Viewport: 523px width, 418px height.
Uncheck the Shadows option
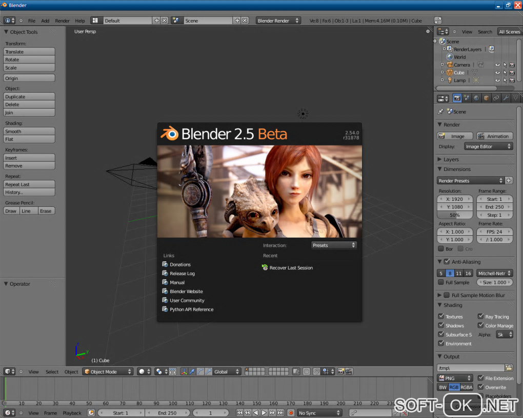[441, 326]
